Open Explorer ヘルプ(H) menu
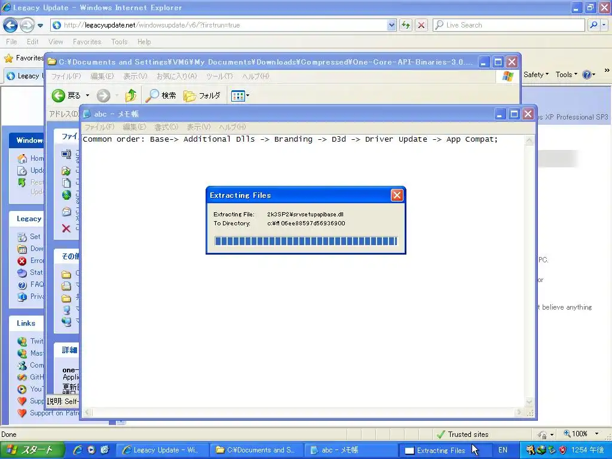Image resolution: width=612 pixels, height=459 pixels. coord(256,76)
